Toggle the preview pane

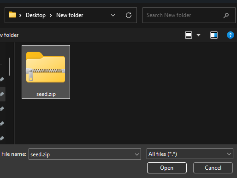point(214,35)
